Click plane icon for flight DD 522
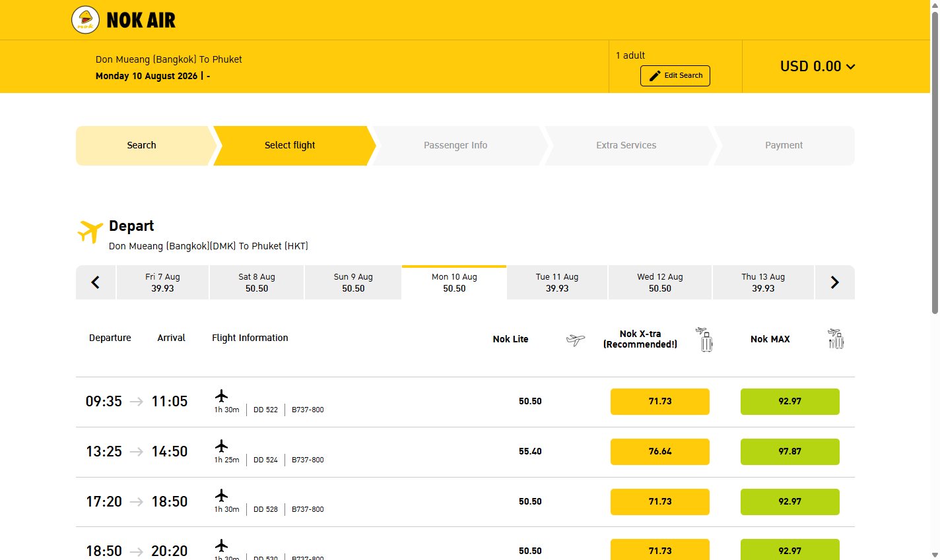This screenshot has width=940, height=560. [x=222, y=396]
